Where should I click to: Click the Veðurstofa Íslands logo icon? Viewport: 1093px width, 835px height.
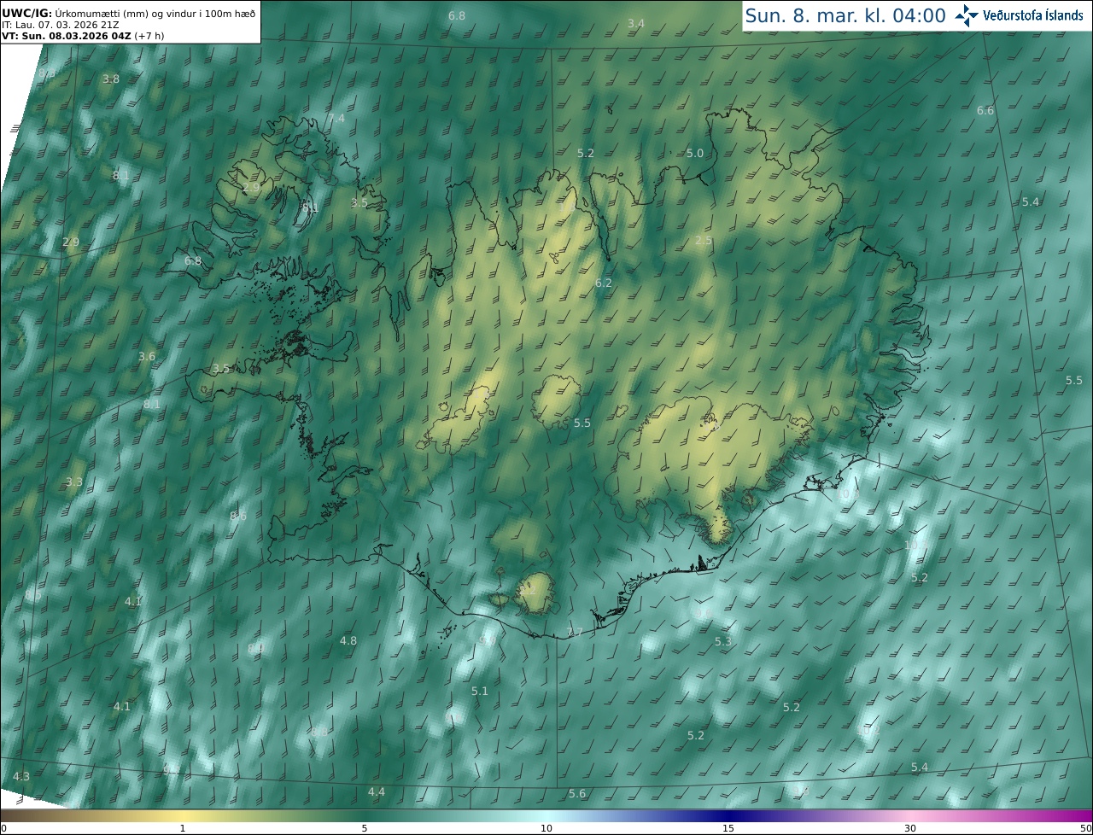coord(966,15)
